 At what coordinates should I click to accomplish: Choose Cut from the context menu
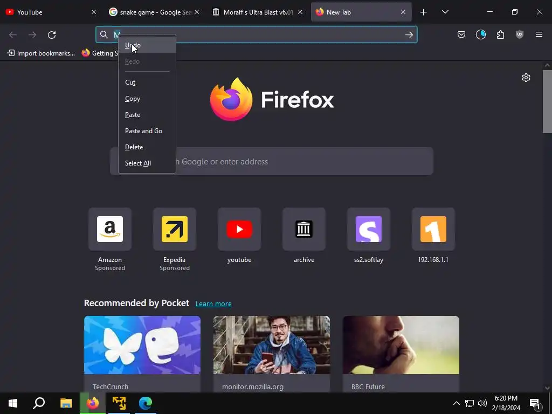click(147, 82)
